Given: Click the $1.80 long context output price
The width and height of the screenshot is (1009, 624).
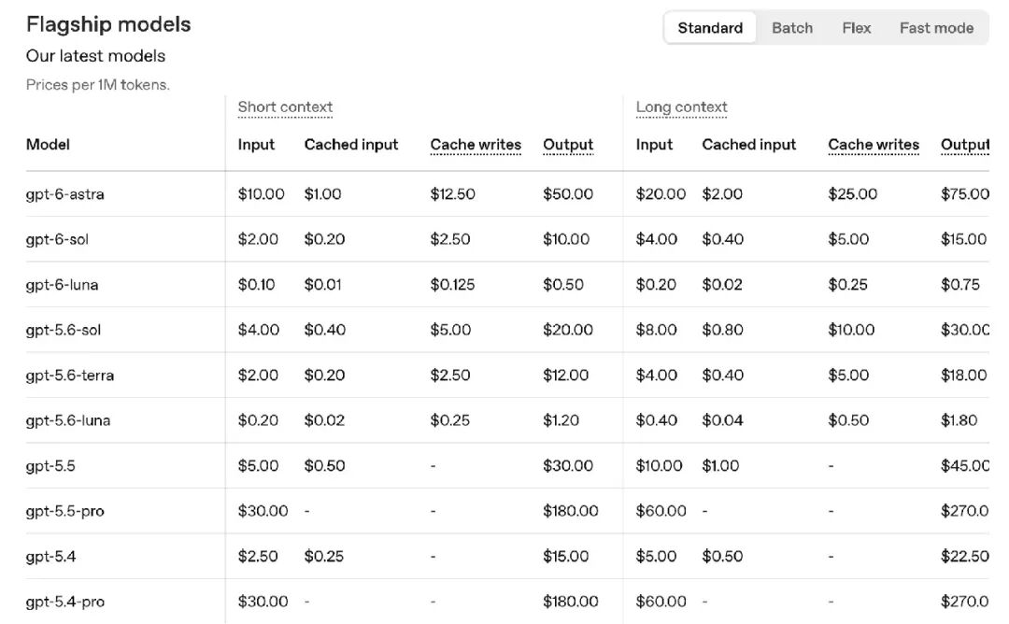Looking at the screenshot, I should (x=959, y=420).
